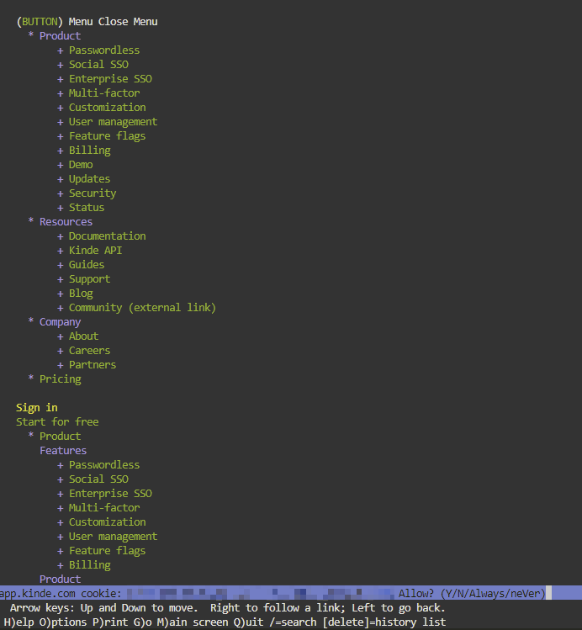
Task: Click the M)ain screen command
Action: (x=193, y=622)
